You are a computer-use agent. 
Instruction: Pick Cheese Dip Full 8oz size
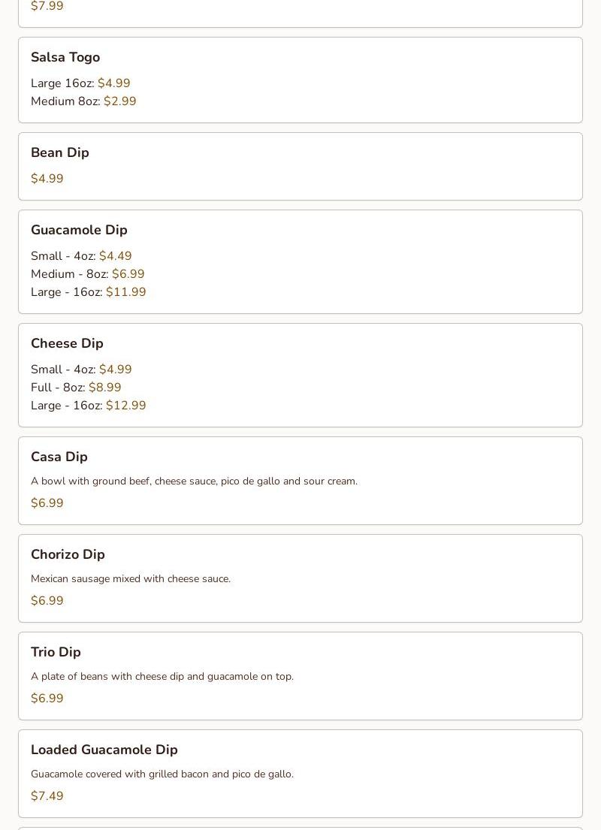click(76, 388)
